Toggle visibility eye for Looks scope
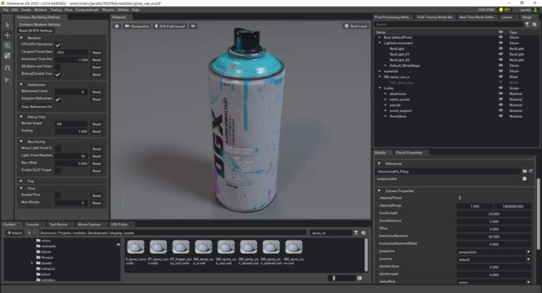542x293 pixels. tap(501, 88)
